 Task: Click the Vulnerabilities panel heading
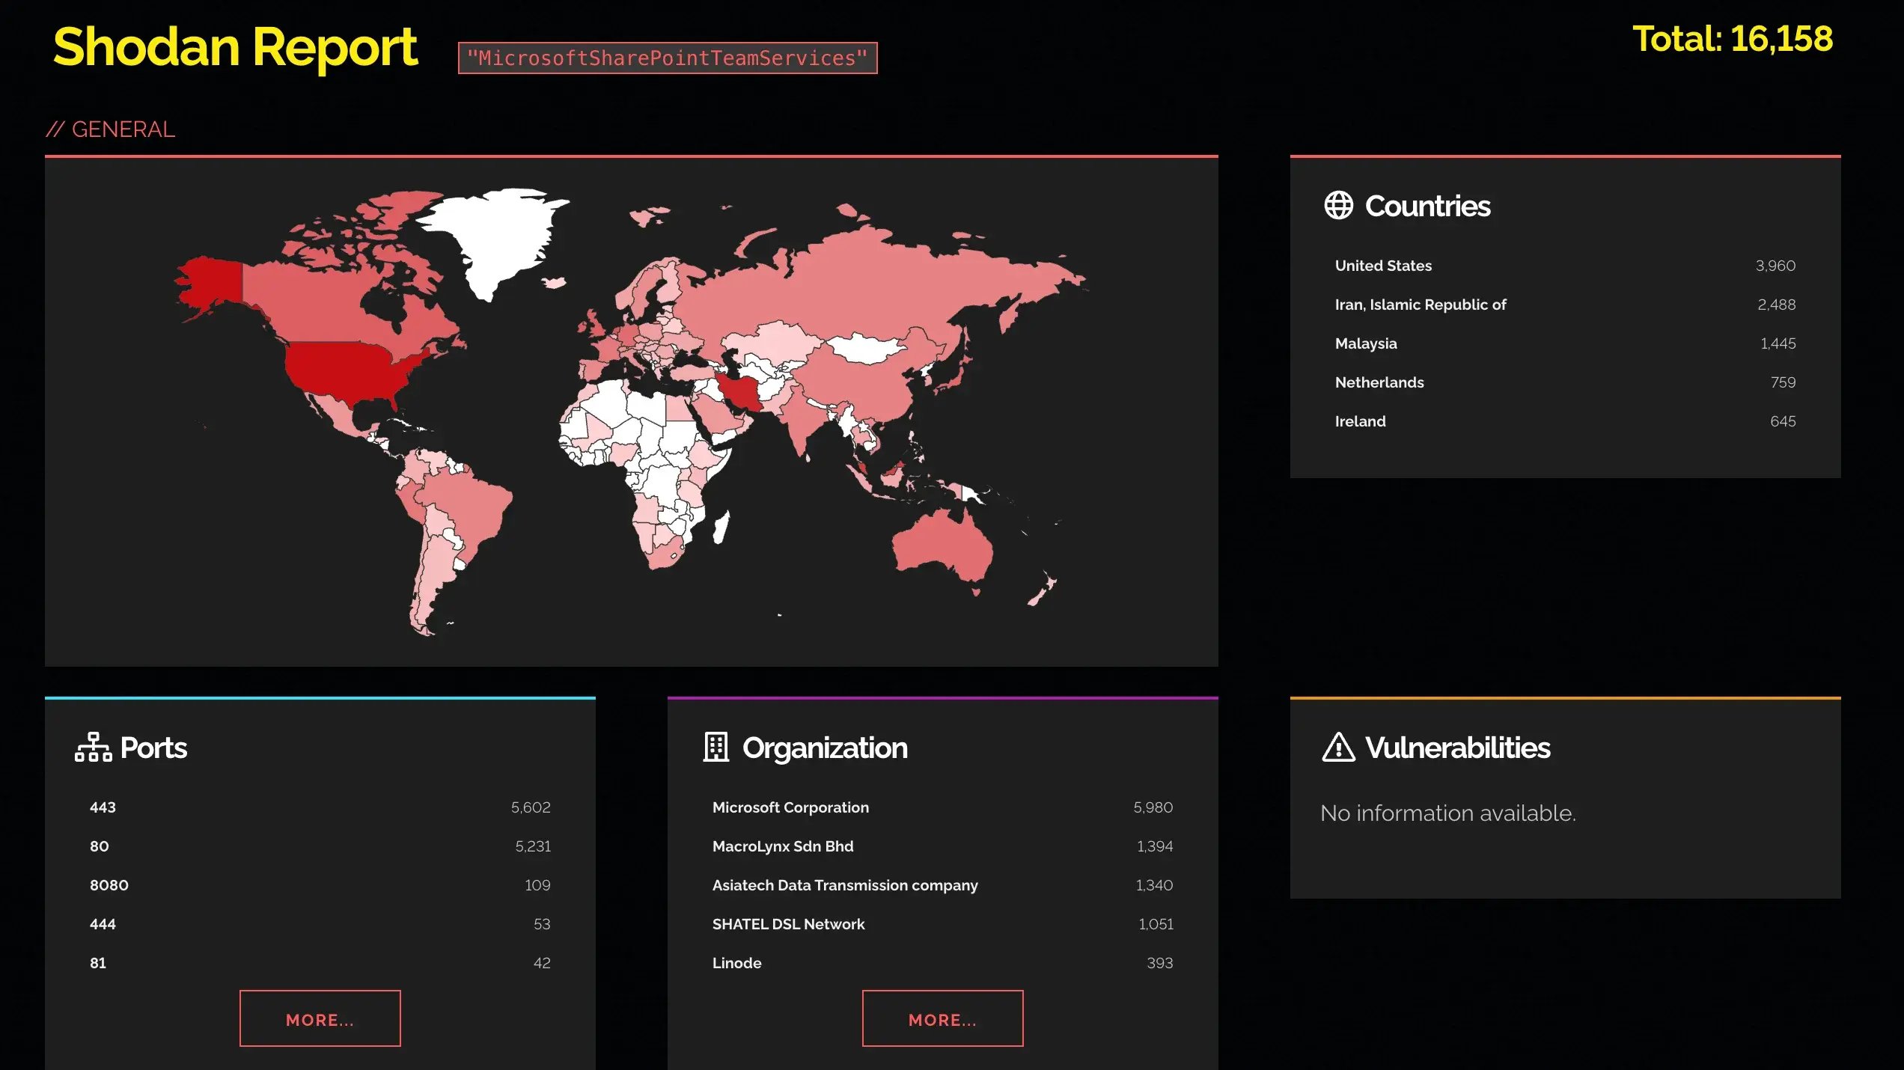[x=1457, y=748]
